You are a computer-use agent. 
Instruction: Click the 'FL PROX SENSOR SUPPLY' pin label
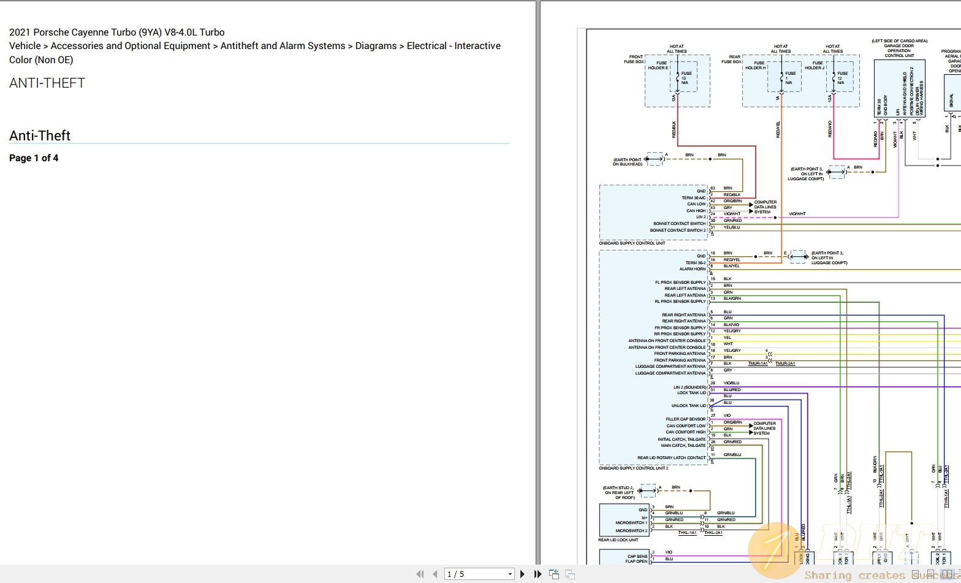[680, 283]
